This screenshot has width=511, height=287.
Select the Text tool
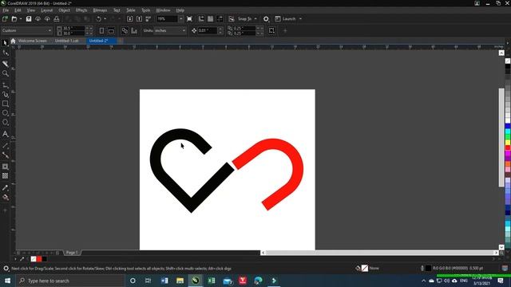click(6, 134)
